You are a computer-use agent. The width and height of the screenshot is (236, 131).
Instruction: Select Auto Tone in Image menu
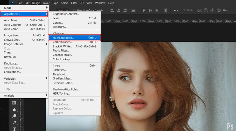pyautogui.click(x=24, y=20)
